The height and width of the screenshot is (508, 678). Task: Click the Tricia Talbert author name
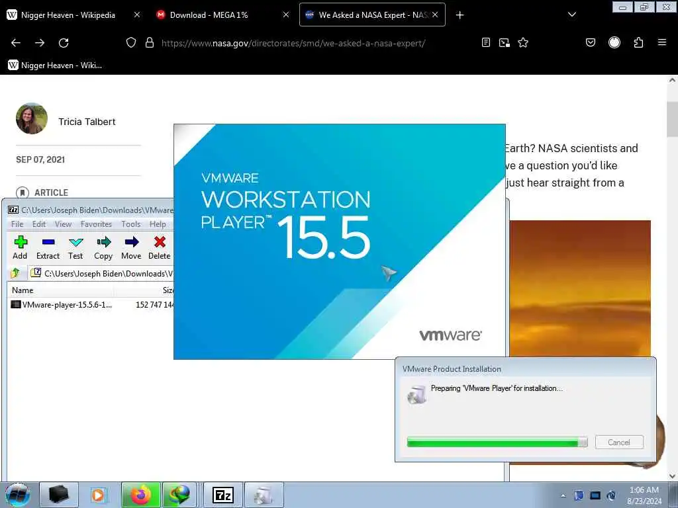87,122
